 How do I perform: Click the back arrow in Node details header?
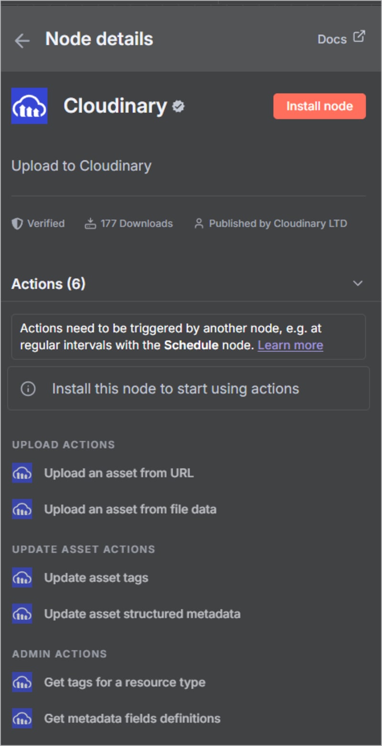click(21, 41)
